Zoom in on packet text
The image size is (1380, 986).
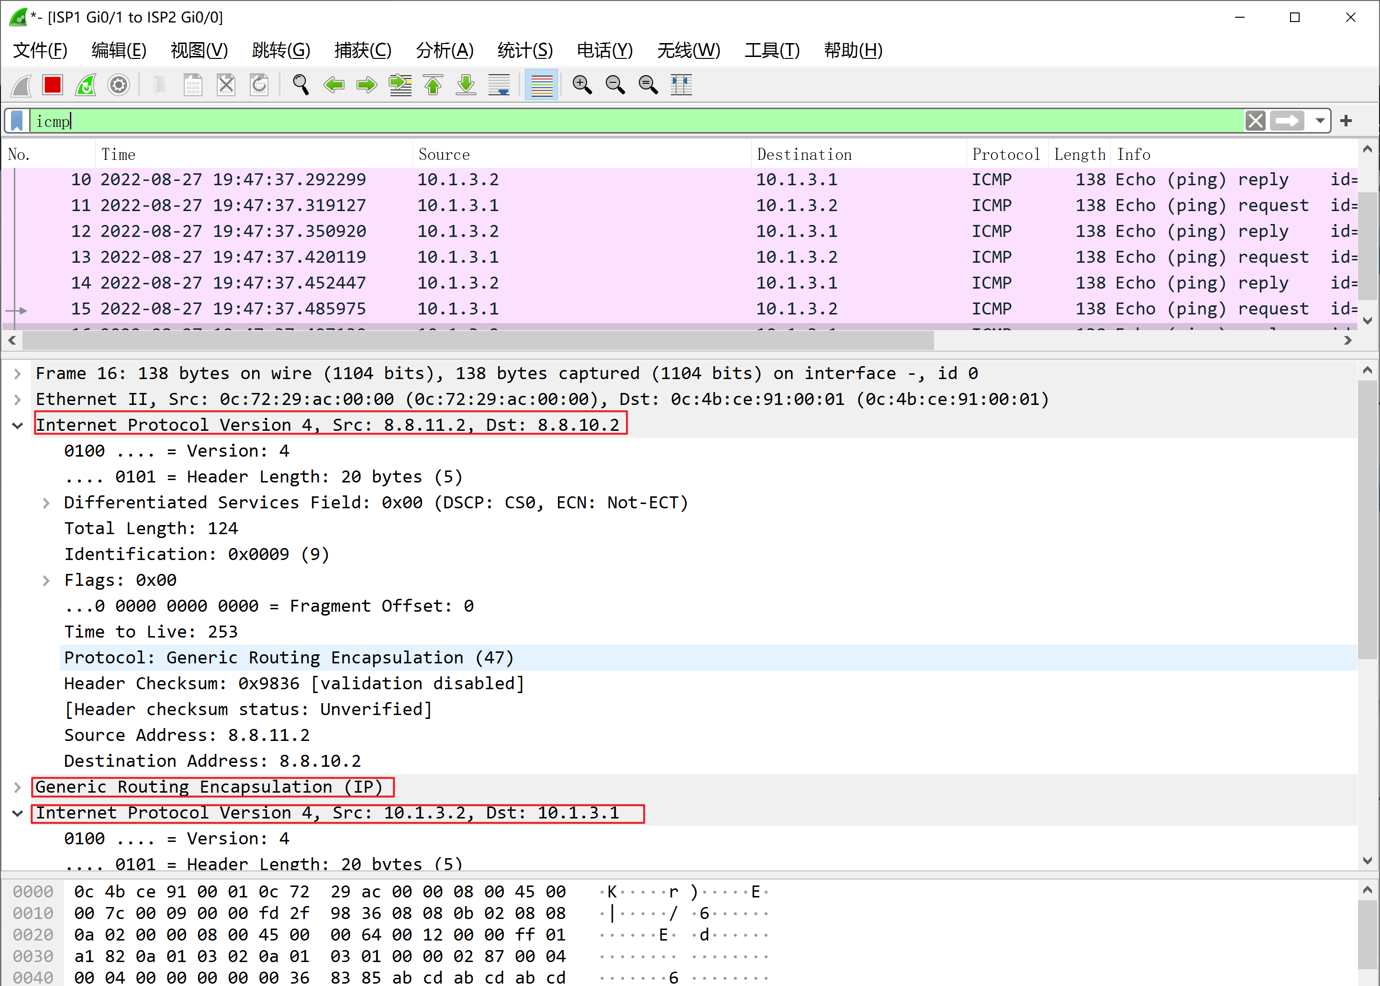[582, 85]
